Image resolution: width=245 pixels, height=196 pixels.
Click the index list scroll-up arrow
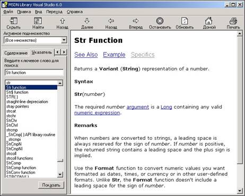(60, 83)
